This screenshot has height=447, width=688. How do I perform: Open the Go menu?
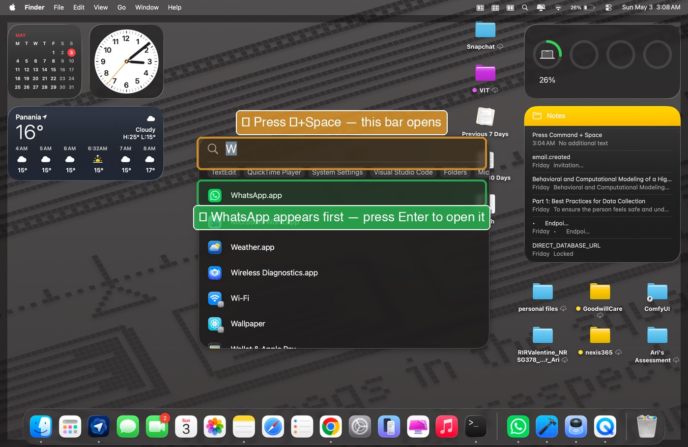point(121,7)
